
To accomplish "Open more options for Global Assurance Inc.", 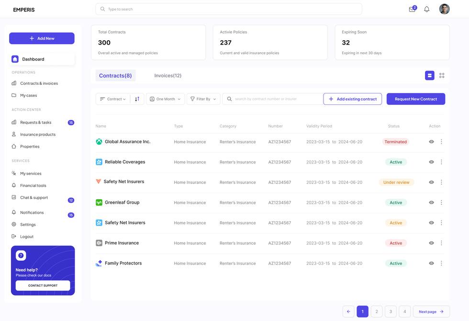I will 441,142.
